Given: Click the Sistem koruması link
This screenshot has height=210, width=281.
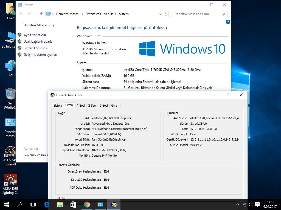Looking at the screenshot, I should pyautogui.click(x=35, y=48).
